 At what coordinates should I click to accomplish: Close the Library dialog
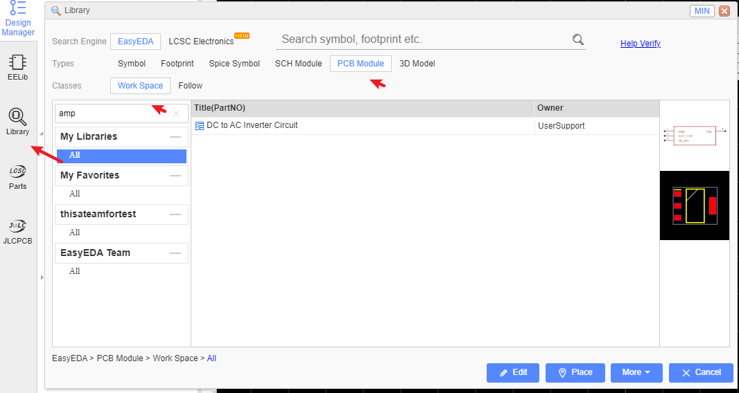(x=724, y=11)
